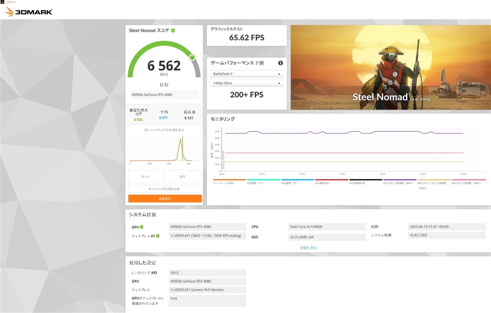Toggle the GPUメモリークロック周波数 legend

point(433,184)
